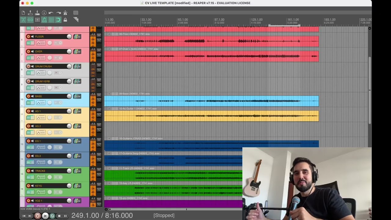Screen dimensions: 391x220
Task: Open trim envelope button on OVER track
Action: pos(41,58)
